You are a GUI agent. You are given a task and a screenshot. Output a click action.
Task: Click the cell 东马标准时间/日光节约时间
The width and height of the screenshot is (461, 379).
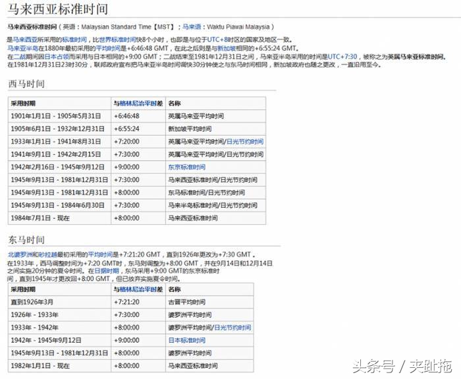pos(216,192)
